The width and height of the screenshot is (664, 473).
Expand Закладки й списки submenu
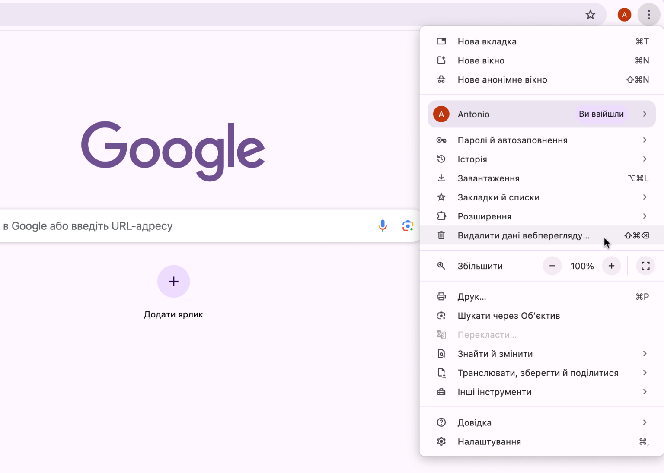(645, 197)
